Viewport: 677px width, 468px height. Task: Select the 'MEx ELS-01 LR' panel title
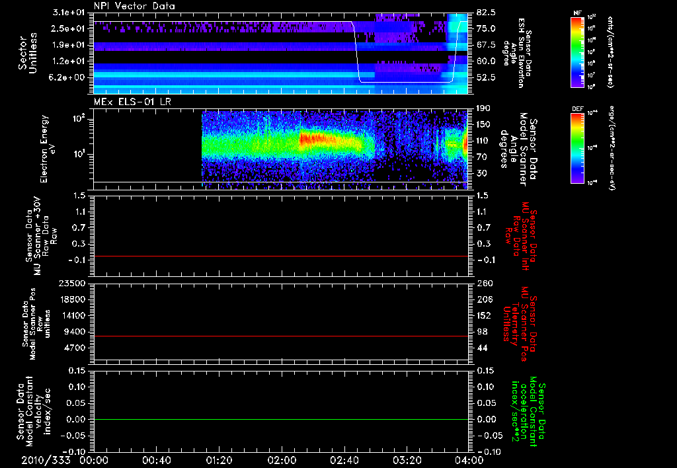[132, 102]
